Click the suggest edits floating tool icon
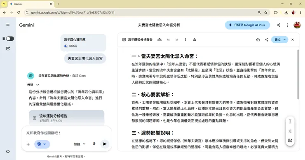This screenshot has height=160, width=305. tap(290, 140)
